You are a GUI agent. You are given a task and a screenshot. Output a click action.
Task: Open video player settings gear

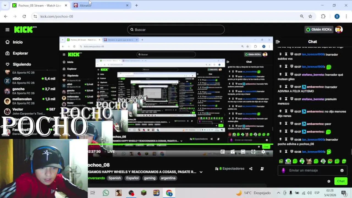click(x=263, y=152)
